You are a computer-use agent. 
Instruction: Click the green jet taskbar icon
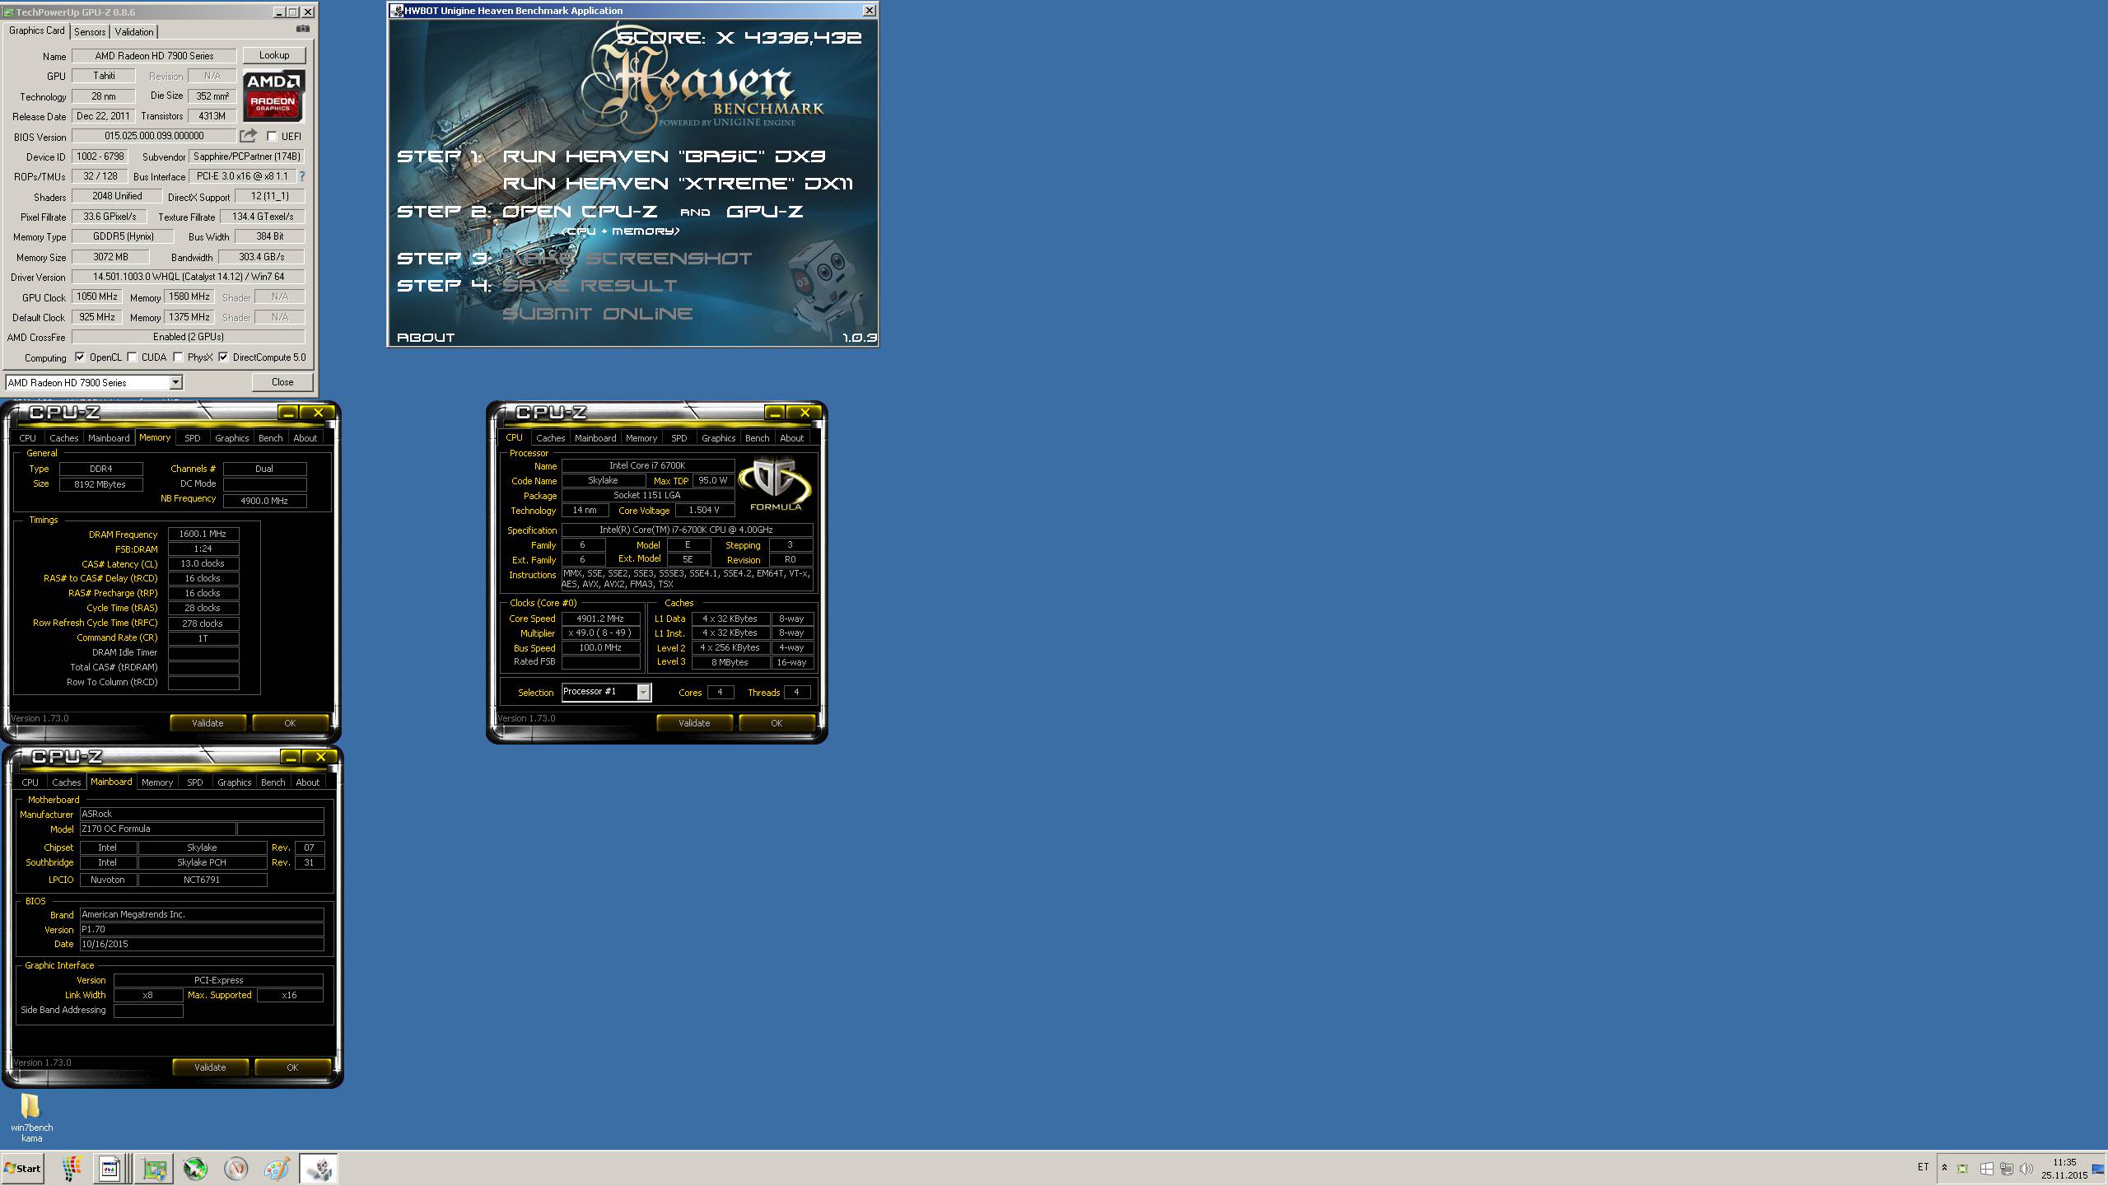point(195,1168)
